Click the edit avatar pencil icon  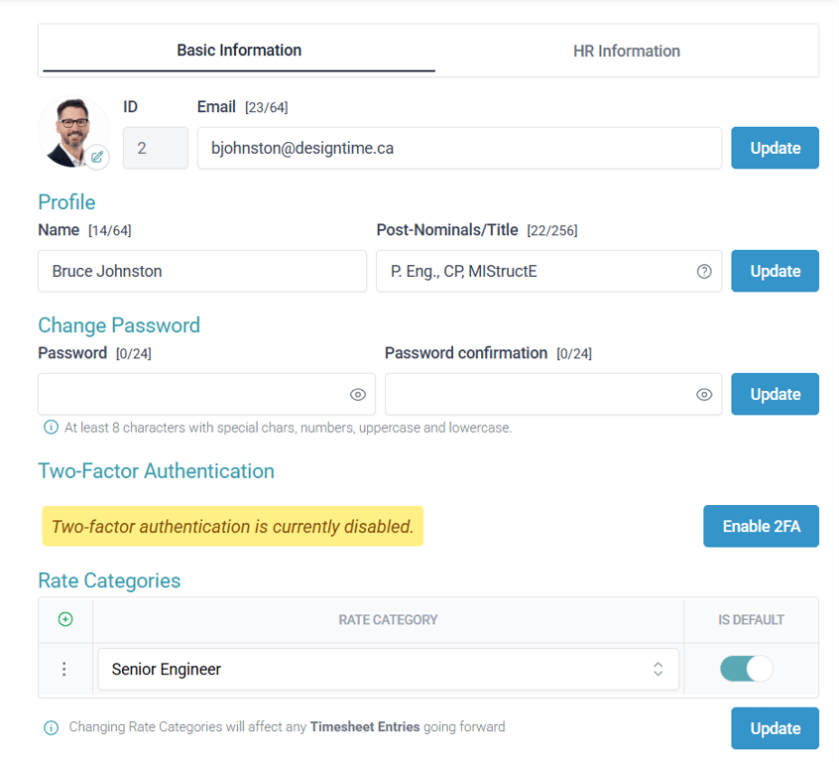[97, 157]
